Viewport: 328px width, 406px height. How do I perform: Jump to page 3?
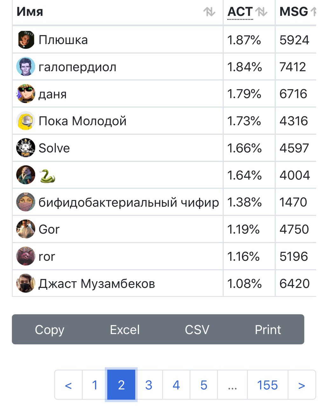coord(149,385)
